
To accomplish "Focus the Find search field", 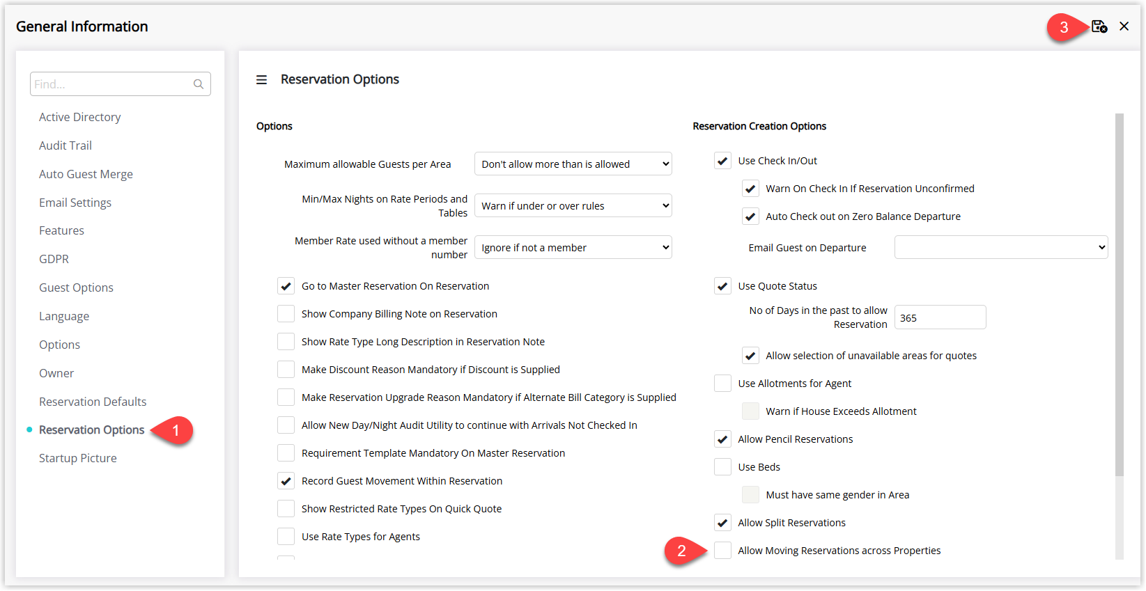I will [121, 84].
